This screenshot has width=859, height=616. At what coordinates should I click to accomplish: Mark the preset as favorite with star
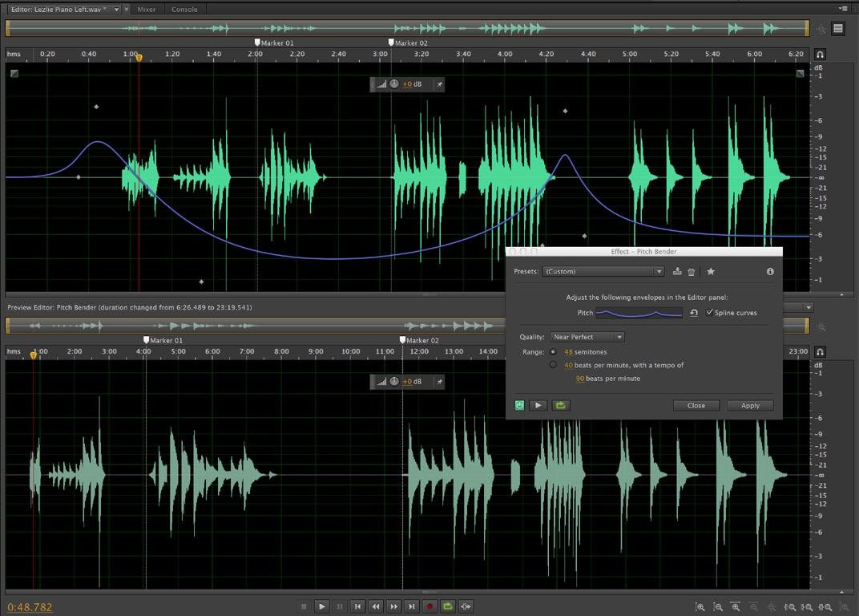711,272
